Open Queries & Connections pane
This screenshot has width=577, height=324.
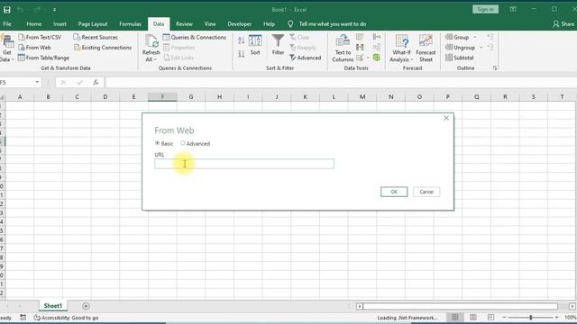[x=195, y=37]
